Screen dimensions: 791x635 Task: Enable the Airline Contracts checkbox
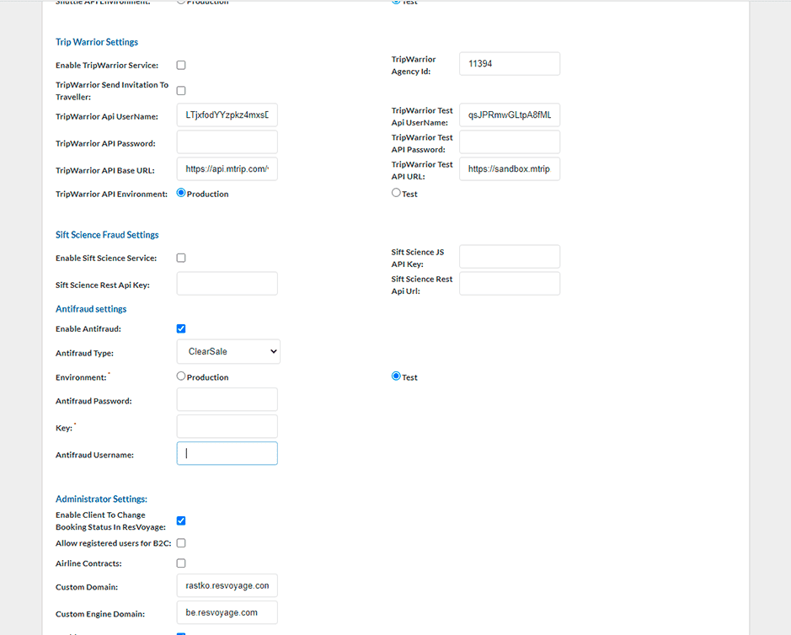click(181, 563)
